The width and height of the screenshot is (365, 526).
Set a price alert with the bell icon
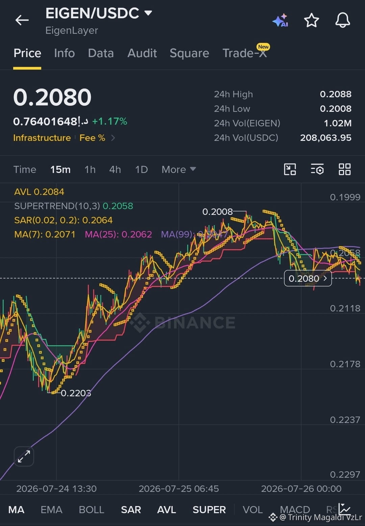pyautogui.click(x=343, y=20)
